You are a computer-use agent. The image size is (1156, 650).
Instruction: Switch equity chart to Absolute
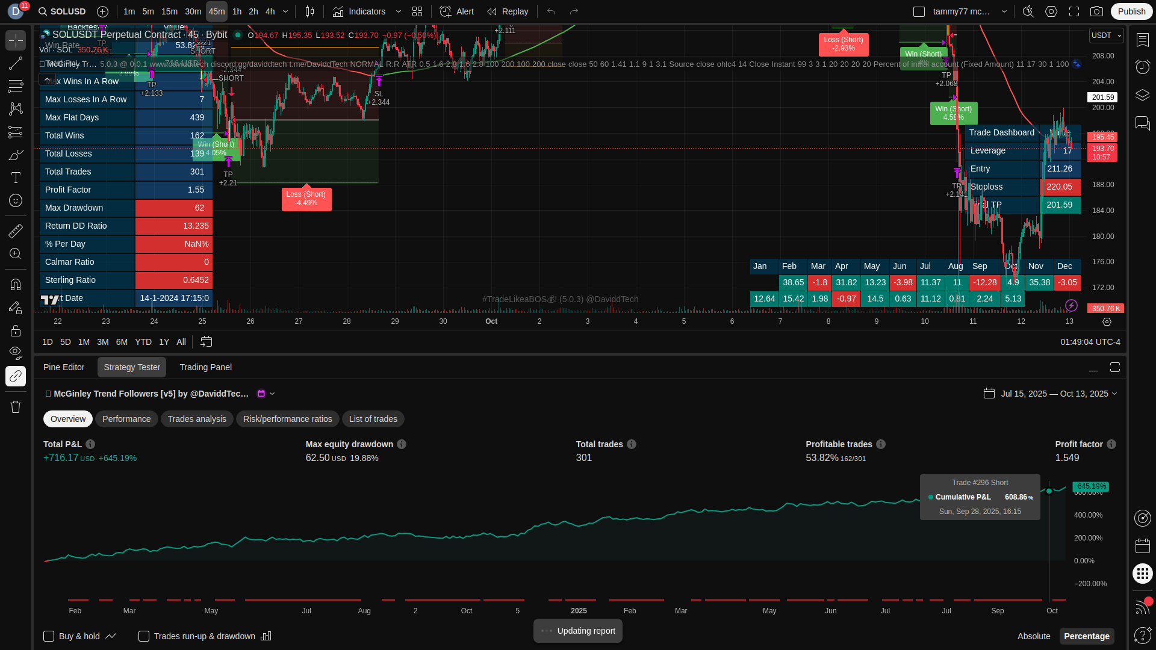[1034, 636]
